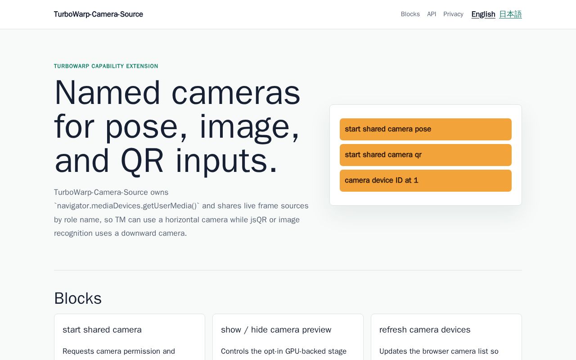The height and width of the screenshot is (360, 576).
Task: Click the 'Named cameras for pose' headline
Action: coord(178,126)
